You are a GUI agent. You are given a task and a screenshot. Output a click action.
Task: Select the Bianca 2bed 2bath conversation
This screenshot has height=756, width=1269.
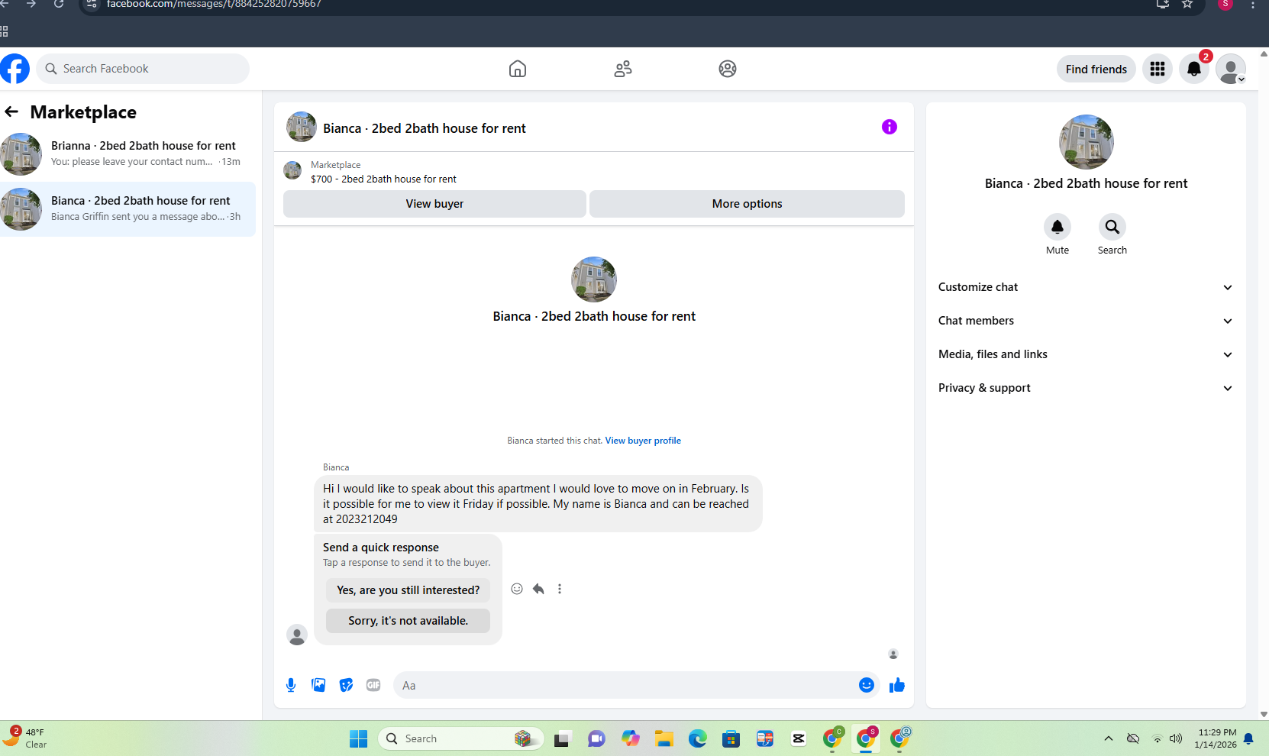tap(128, 208)
